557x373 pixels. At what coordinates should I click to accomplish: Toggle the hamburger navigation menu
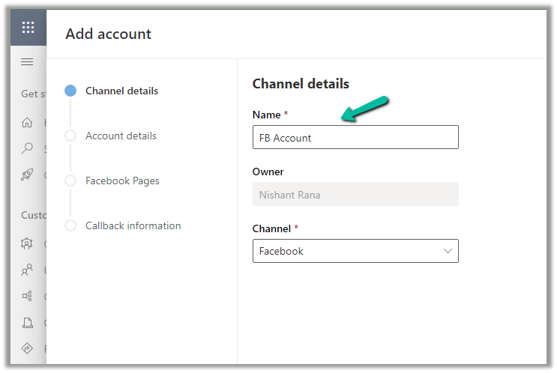[x=27, y=61]
